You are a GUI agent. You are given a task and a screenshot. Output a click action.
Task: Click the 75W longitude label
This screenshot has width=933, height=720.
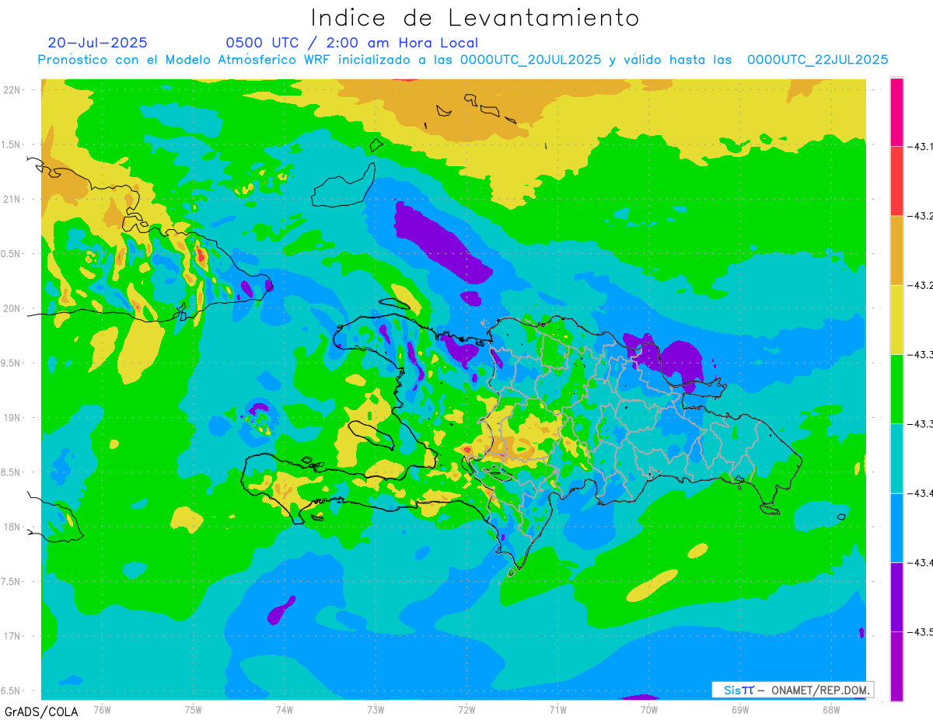(194, 709)
